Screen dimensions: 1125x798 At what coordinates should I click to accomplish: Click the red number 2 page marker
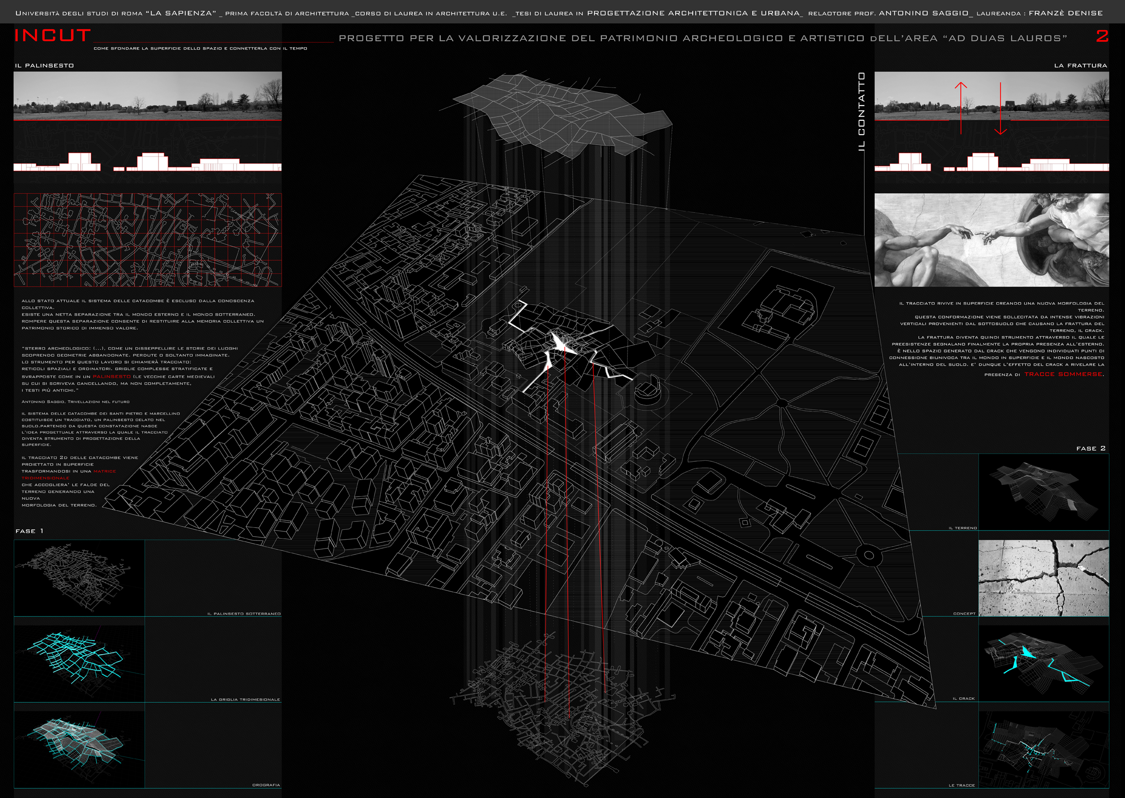[1102, 36]
